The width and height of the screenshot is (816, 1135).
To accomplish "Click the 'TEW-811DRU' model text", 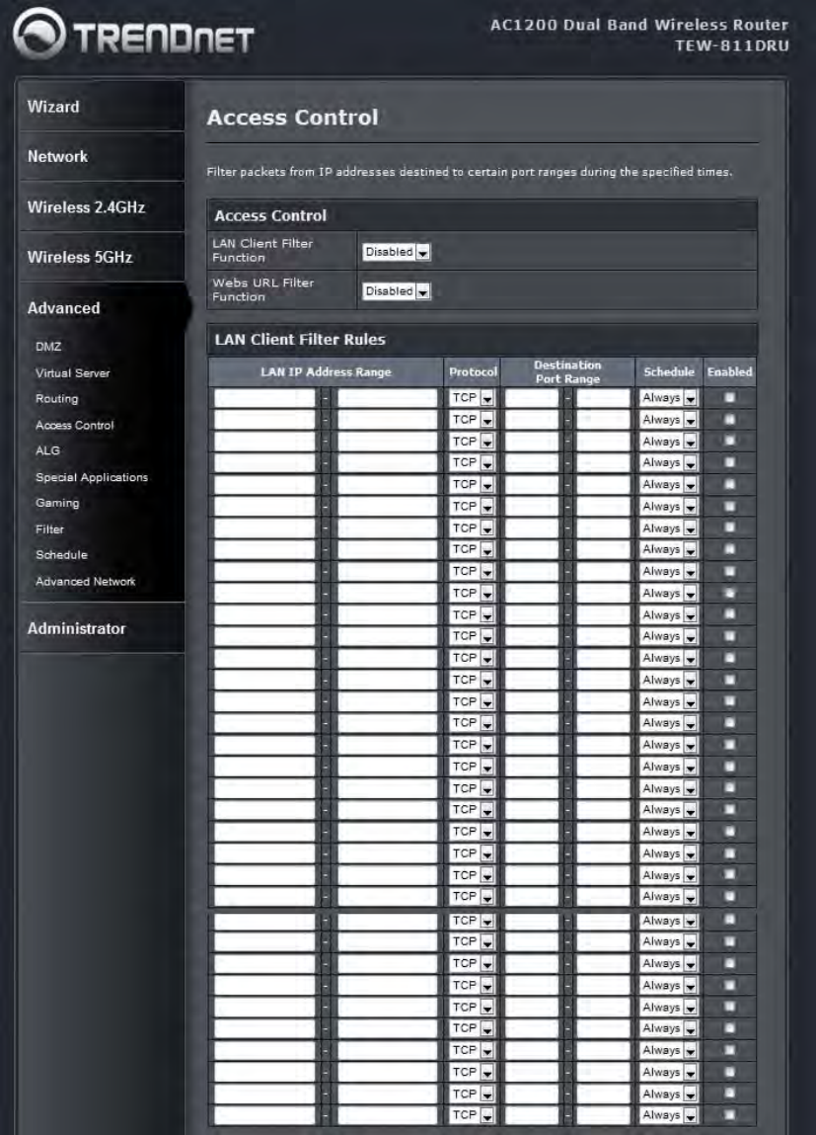I will (731, 45).
